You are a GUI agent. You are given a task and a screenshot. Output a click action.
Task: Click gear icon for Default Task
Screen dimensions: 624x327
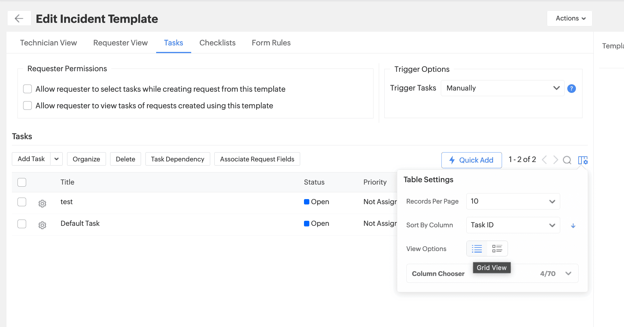[x=42, y=225]
